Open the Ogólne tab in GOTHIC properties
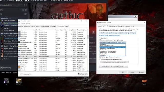Image resolution: width=164 pixels, height=92 pixels. click(x=100, y=26)
